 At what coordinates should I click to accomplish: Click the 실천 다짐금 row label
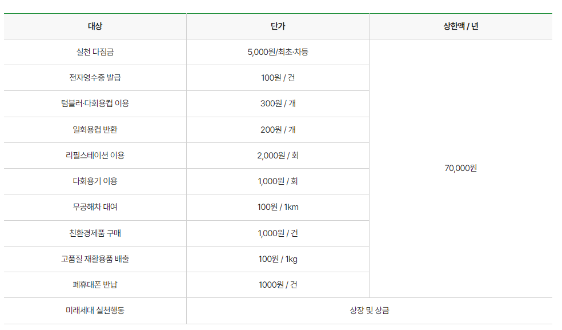(95, 52)
